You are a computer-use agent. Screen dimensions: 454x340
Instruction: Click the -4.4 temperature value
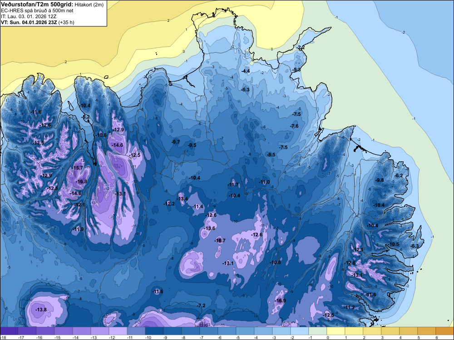pos(246,71)
